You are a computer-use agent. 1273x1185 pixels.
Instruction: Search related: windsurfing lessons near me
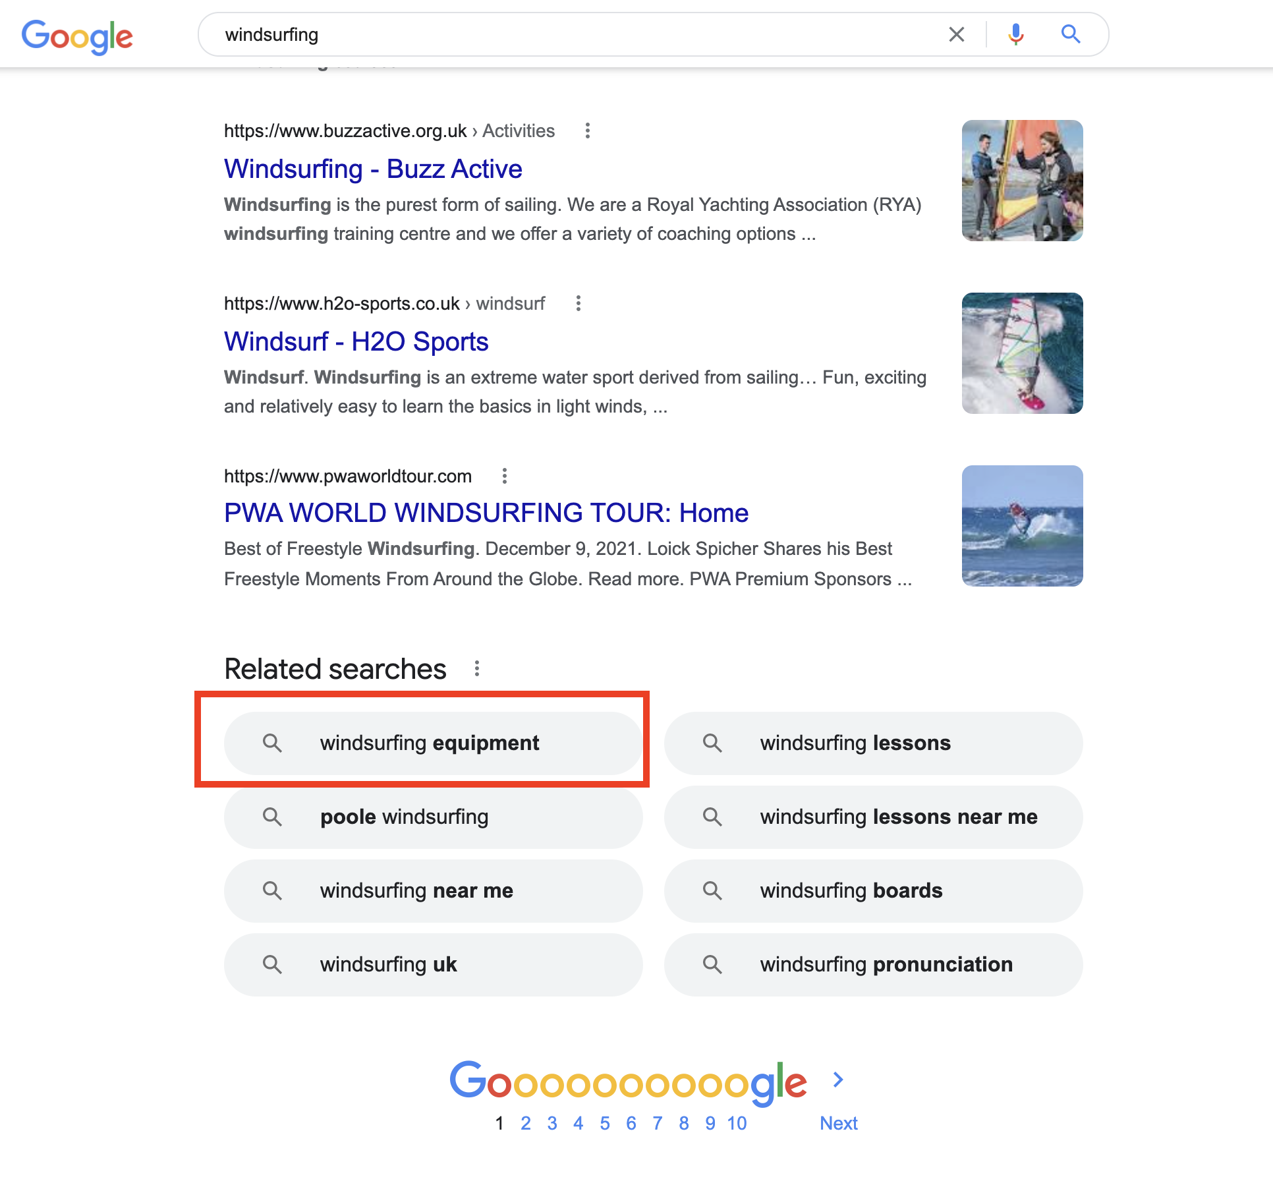pos(874,817)
